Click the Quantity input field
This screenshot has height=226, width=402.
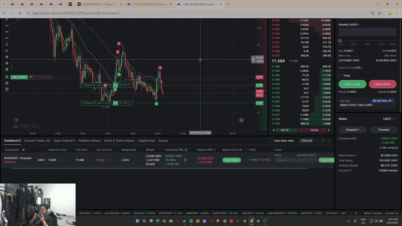pyautogui.click(x=367, y=32)
